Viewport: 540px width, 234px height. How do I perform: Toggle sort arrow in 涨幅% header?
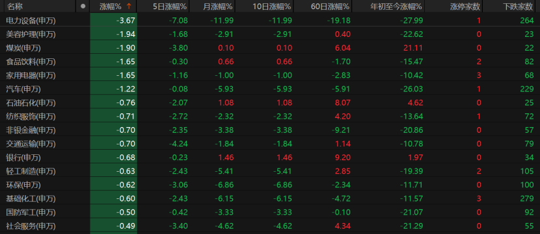[x=129, y=6]
